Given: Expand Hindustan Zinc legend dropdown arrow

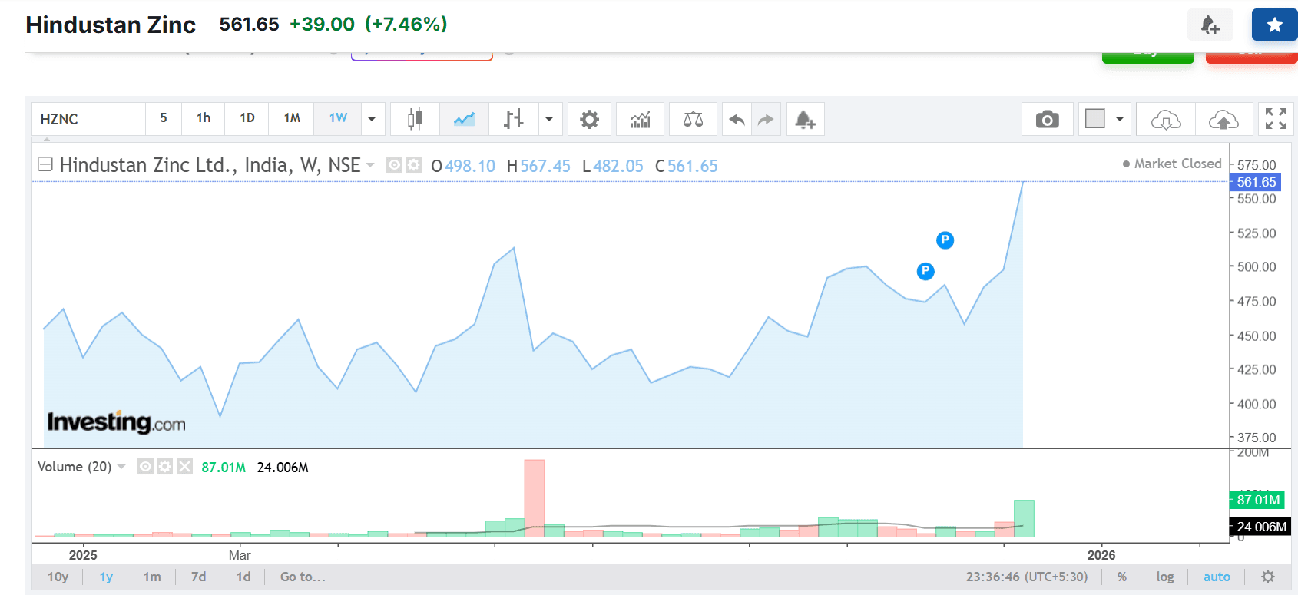Looking at the screenshot, I should [x=370, y=165].
